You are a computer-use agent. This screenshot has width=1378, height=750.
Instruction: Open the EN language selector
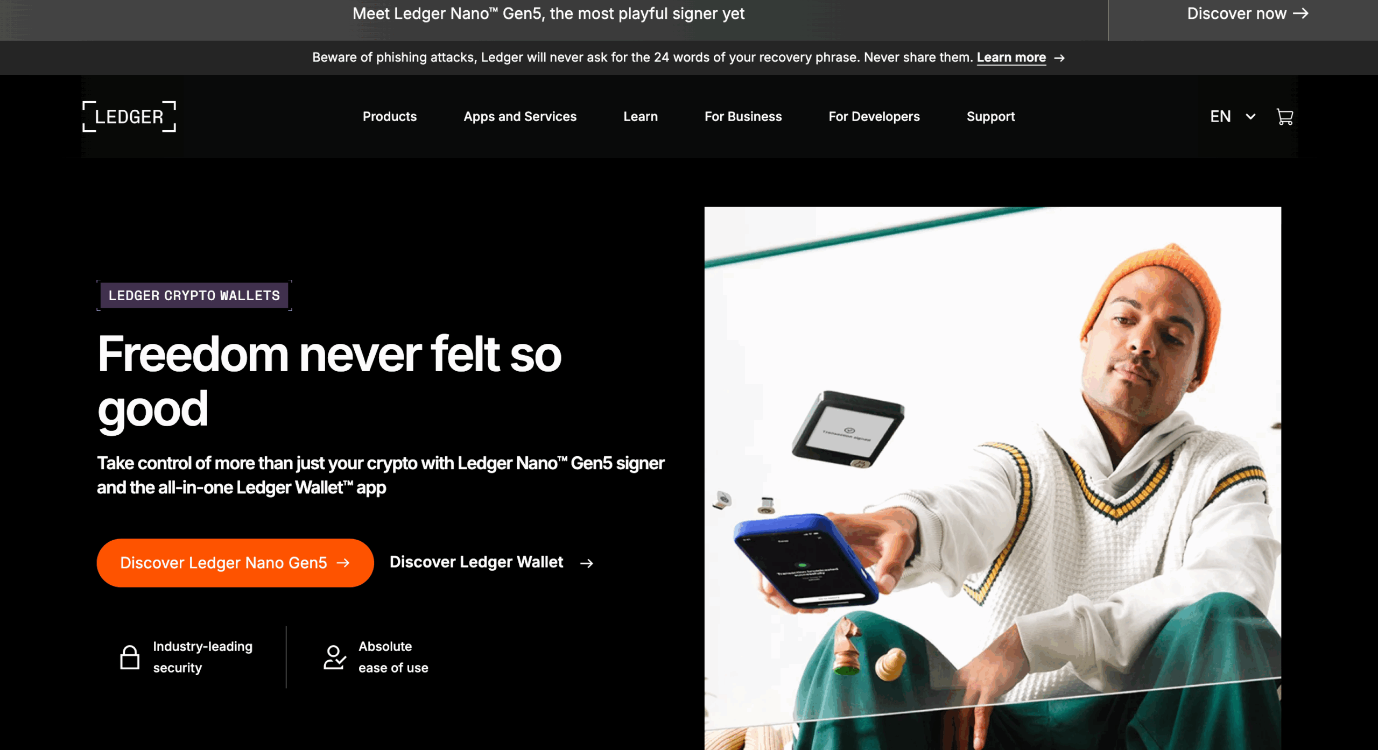(x=1233, y=117)
